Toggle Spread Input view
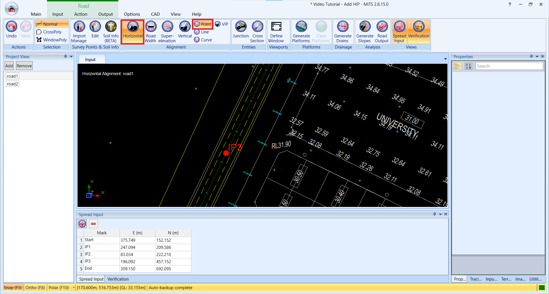The width and height of the screenshot is (549, 294). [x=399, y=32]
